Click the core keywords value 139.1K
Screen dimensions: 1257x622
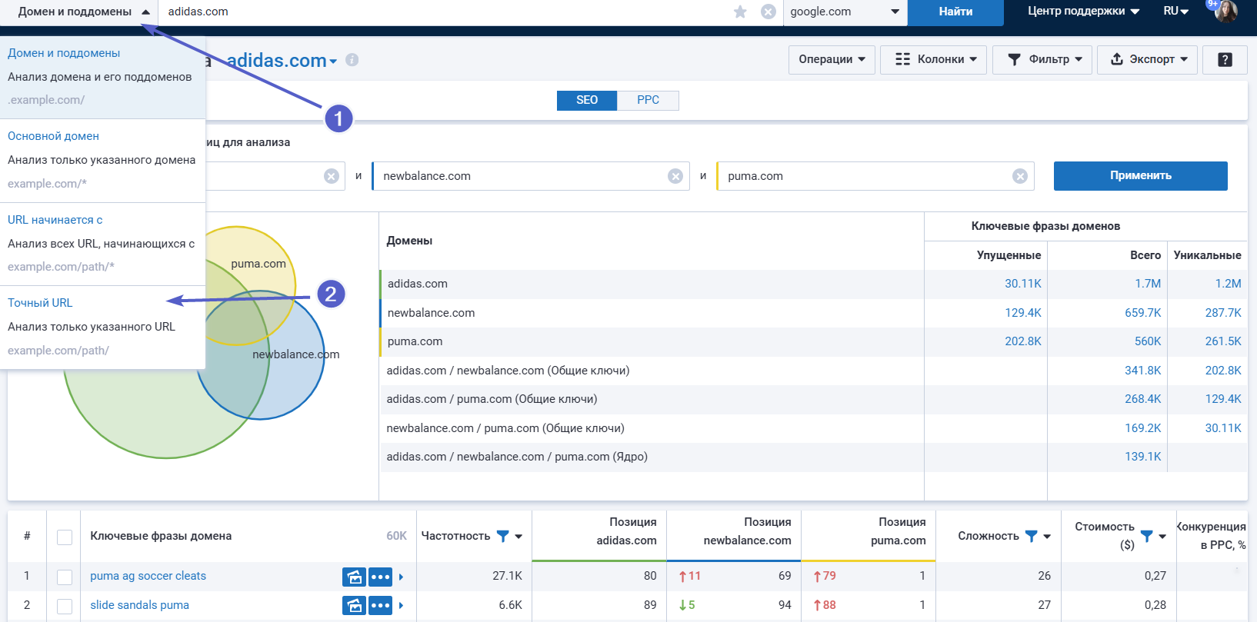(1142, 457)
